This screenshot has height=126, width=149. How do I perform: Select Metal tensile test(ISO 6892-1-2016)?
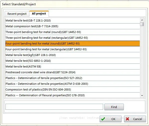pyautogui.click(x=73, y=61)
